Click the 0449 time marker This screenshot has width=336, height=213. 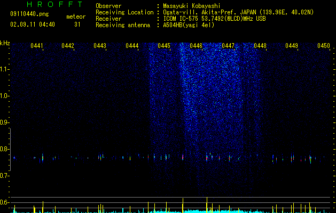click(292, 46)
